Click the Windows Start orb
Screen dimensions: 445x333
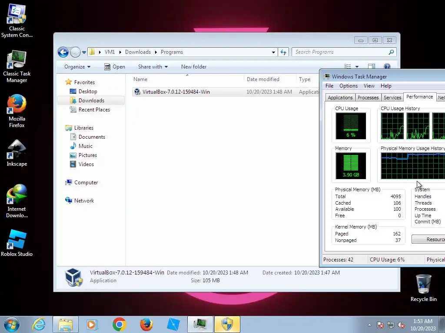click(12, 324)
